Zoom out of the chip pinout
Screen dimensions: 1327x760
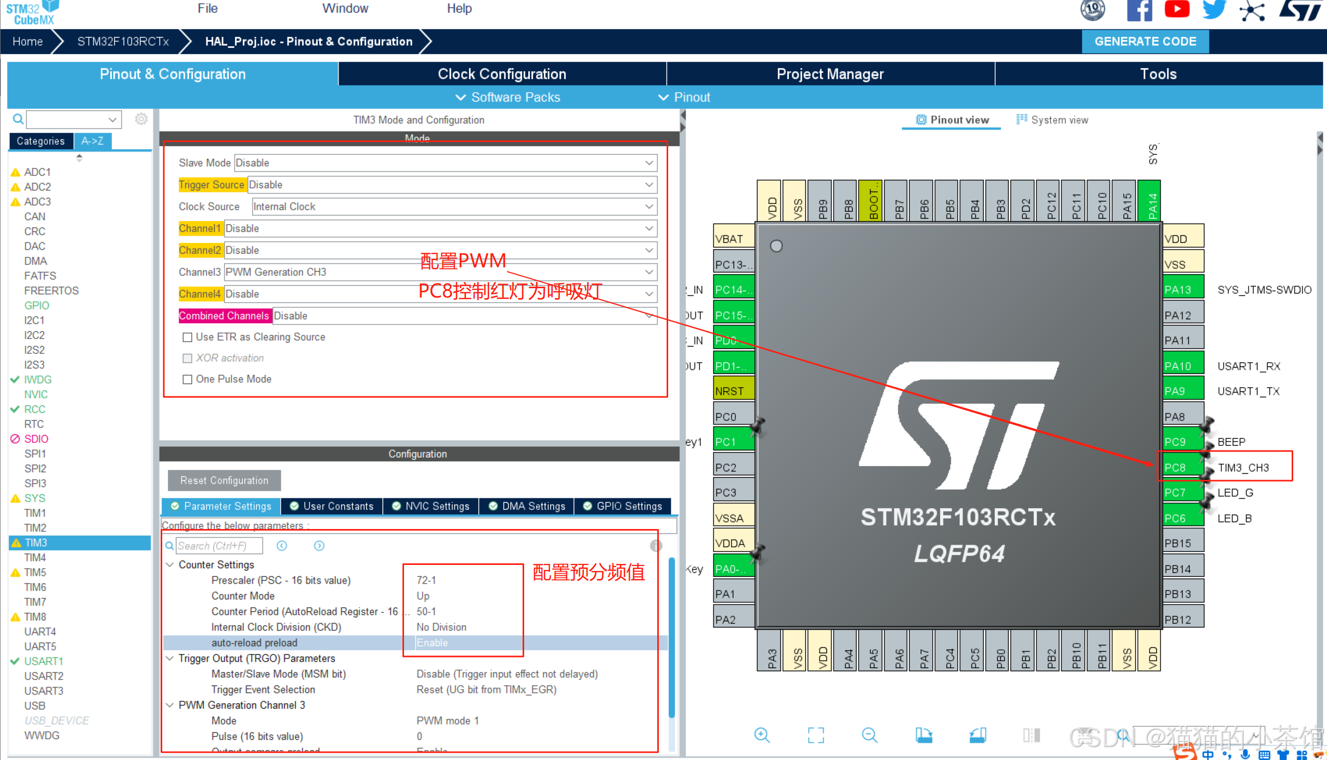[x=869, y=735]
